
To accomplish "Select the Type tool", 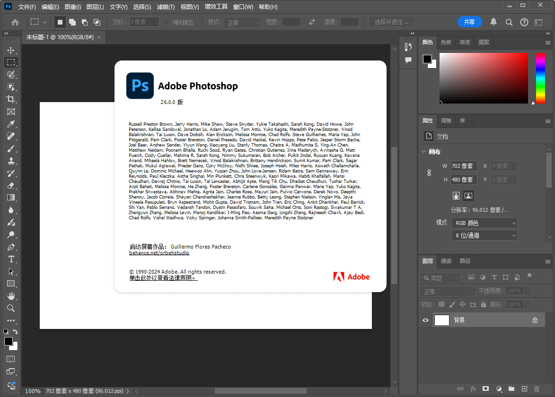I will (x=10, y=259).
